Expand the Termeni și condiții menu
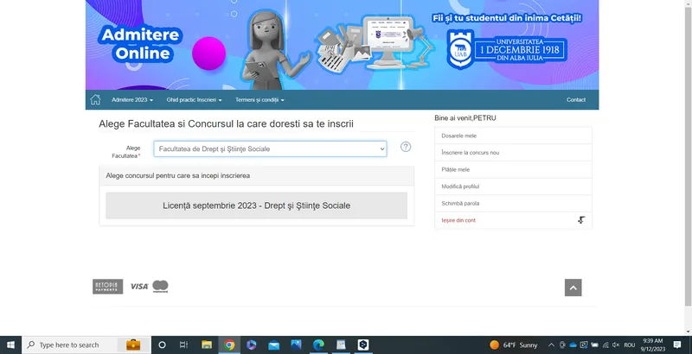This screenshot has height=354, width=692. [x=259, y=100]
